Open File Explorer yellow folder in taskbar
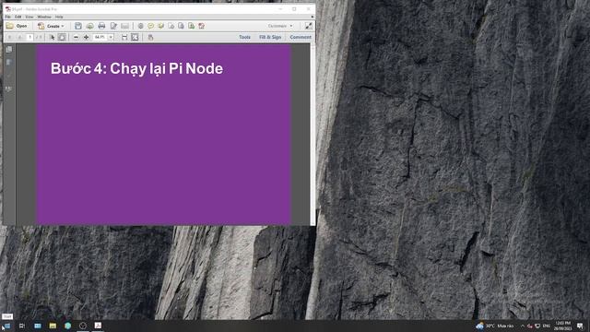Viewport: 590px width, 332px height. click(53, 326)
